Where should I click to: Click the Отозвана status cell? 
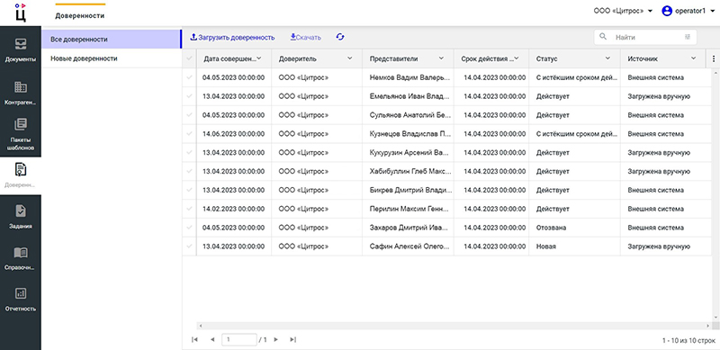click(x=574, y=228)
